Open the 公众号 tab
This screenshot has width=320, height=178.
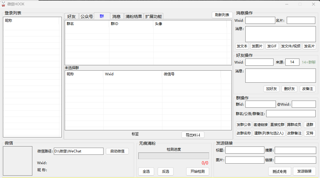pos(86,16)
